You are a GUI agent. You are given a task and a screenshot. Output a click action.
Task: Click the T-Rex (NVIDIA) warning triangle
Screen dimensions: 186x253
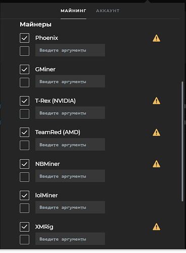(x=156, y=101)
